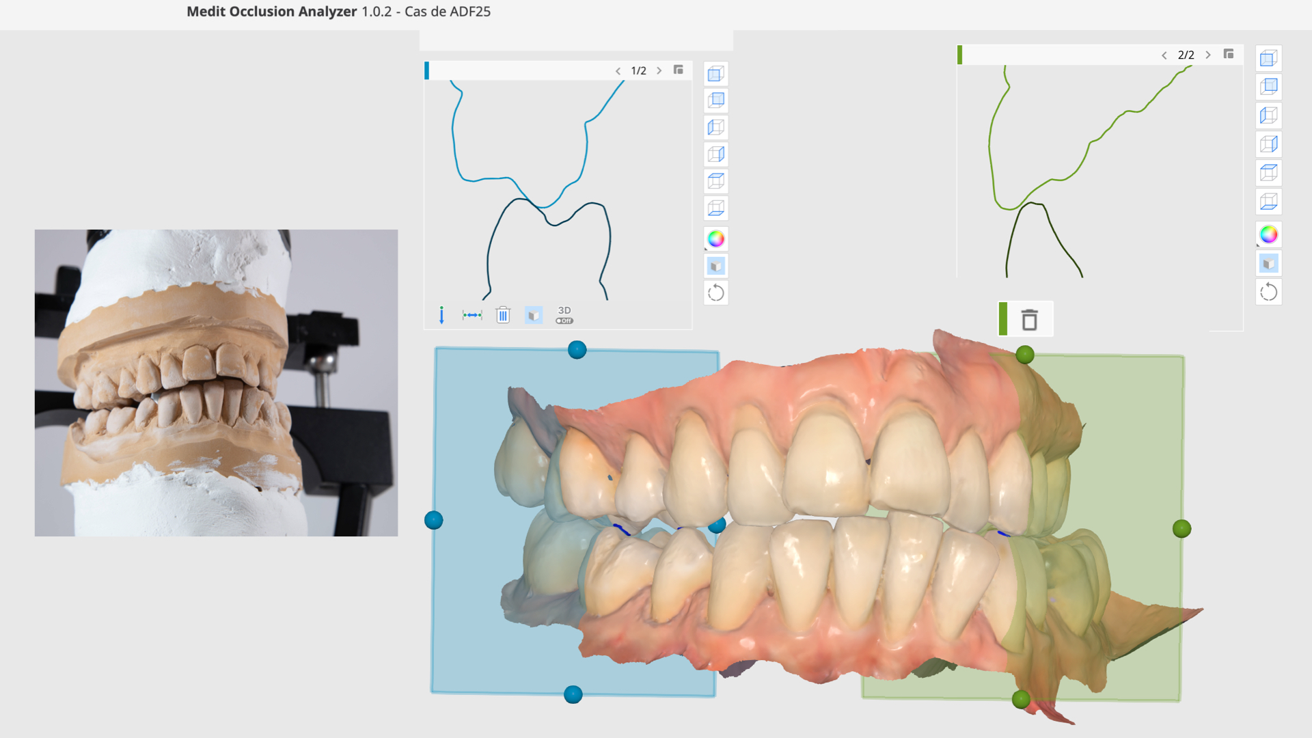The width and height of the screenshot is (1312, 738).
Task: Go to next section from 1/2
Action: [x=659, y=71]
